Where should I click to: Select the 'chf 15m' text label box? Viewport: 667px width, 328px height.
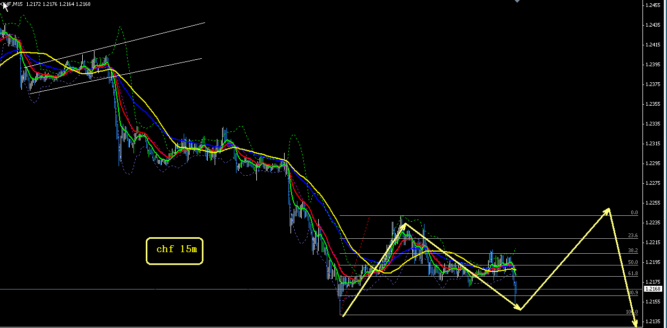click(x=175, y=251)
